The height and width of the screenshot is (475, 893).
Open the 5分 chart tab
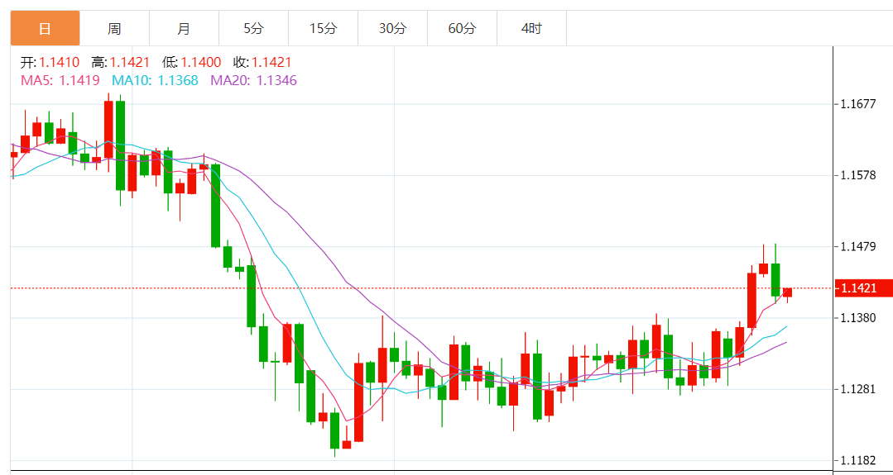pyautogui.click(x=253, y=28)
